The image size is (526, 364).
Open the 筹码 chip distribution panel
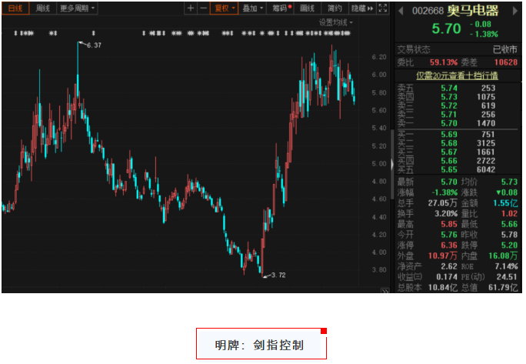(281, 8)
